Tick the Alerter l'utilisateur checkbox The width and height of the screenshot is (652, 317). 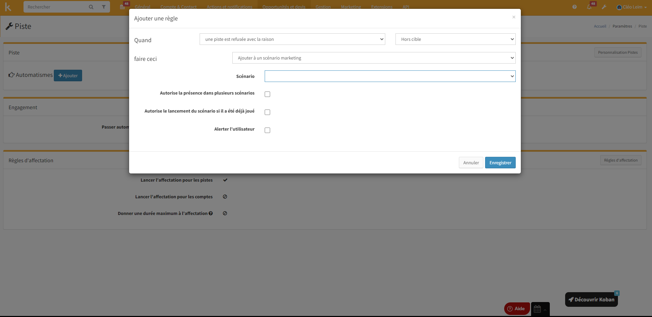click(x=267, y=130)
